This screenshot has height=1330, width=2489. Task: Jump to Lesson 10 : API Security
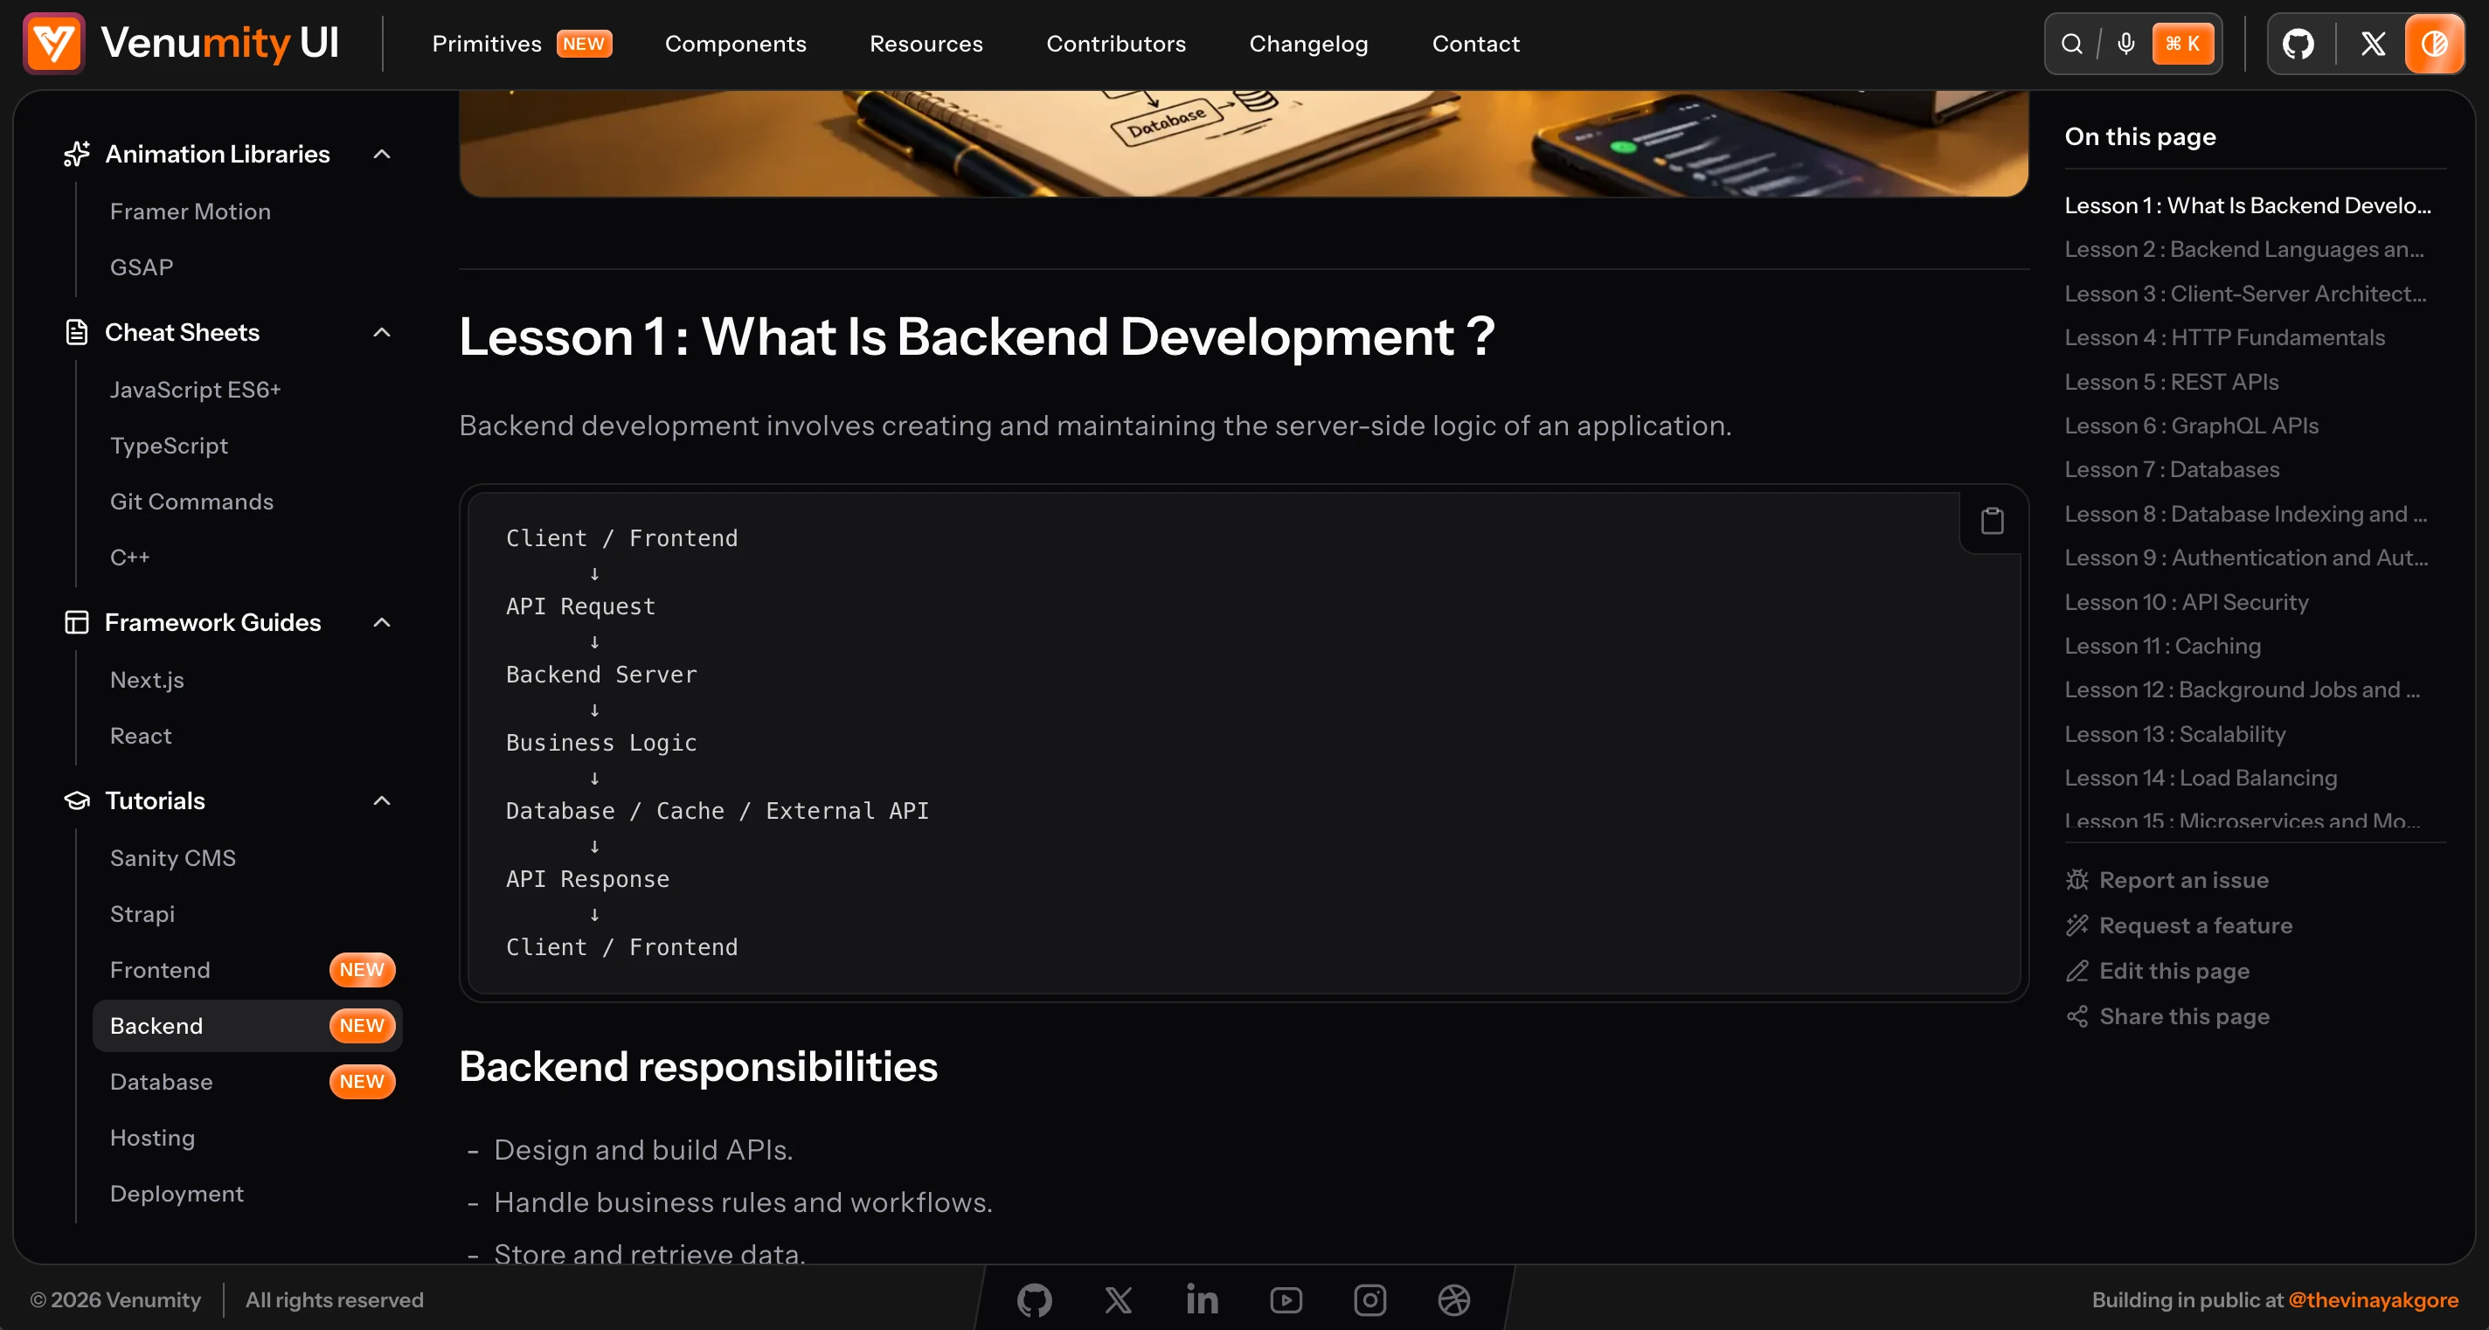[2186, 602]
